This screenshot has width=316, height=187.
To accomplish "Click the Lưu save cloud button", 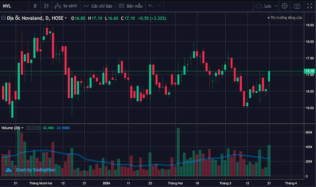I will pos(263,6).
